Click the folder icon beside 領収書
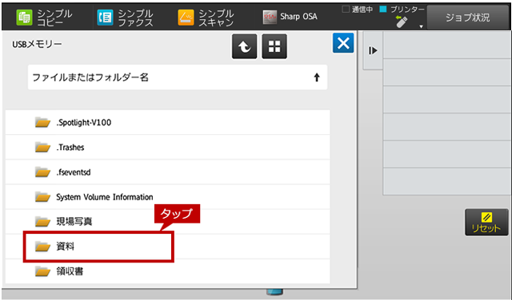512x300 pixels. pos(42,271)
